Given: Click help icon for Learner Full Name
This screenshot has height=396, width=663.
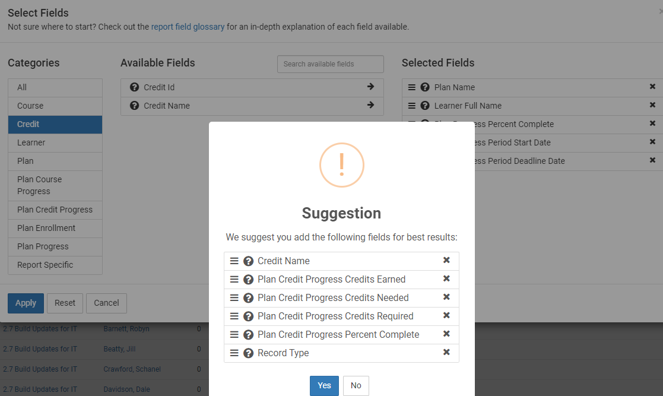Looking at the screenshot, I should (x=425, y=106).
